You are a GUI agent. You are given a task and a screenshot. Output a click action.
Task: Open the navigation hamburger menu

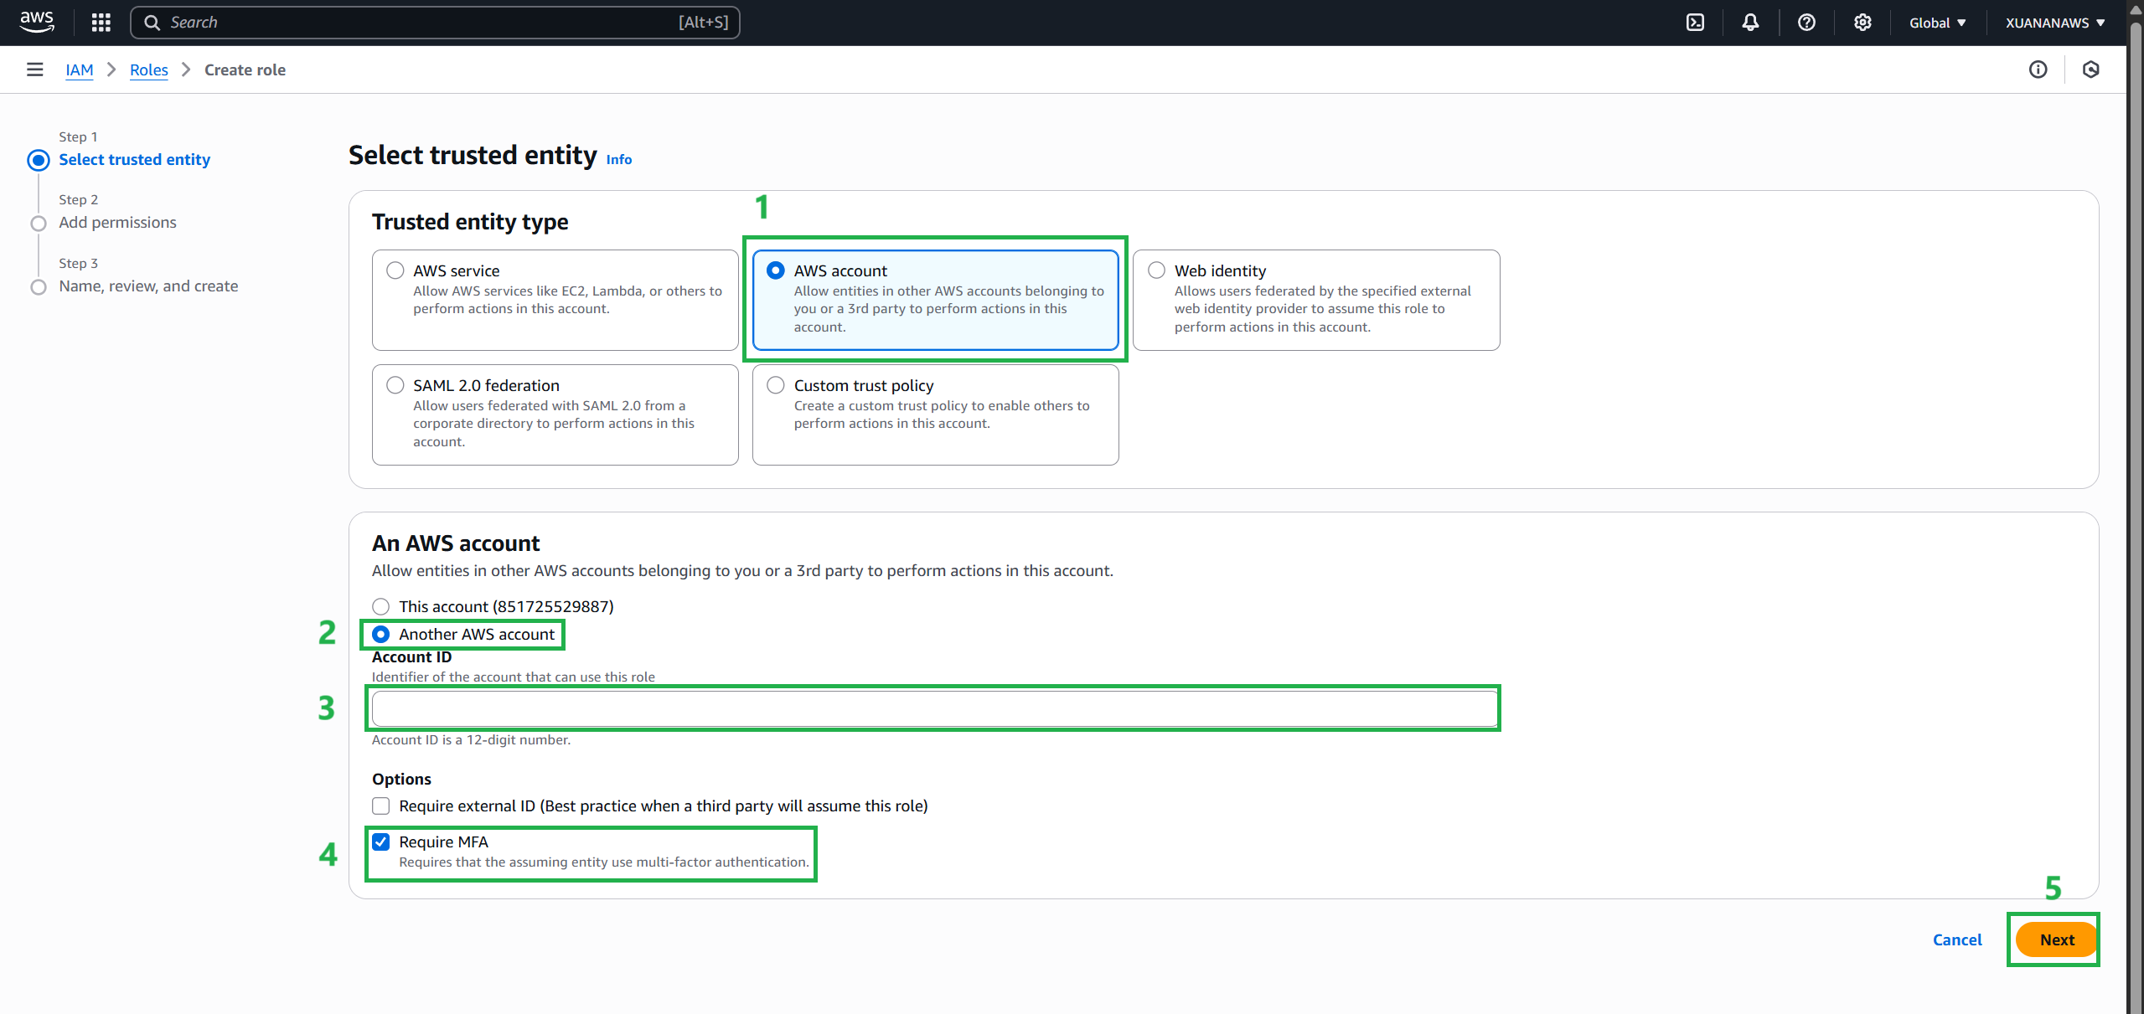pos(34,69)
